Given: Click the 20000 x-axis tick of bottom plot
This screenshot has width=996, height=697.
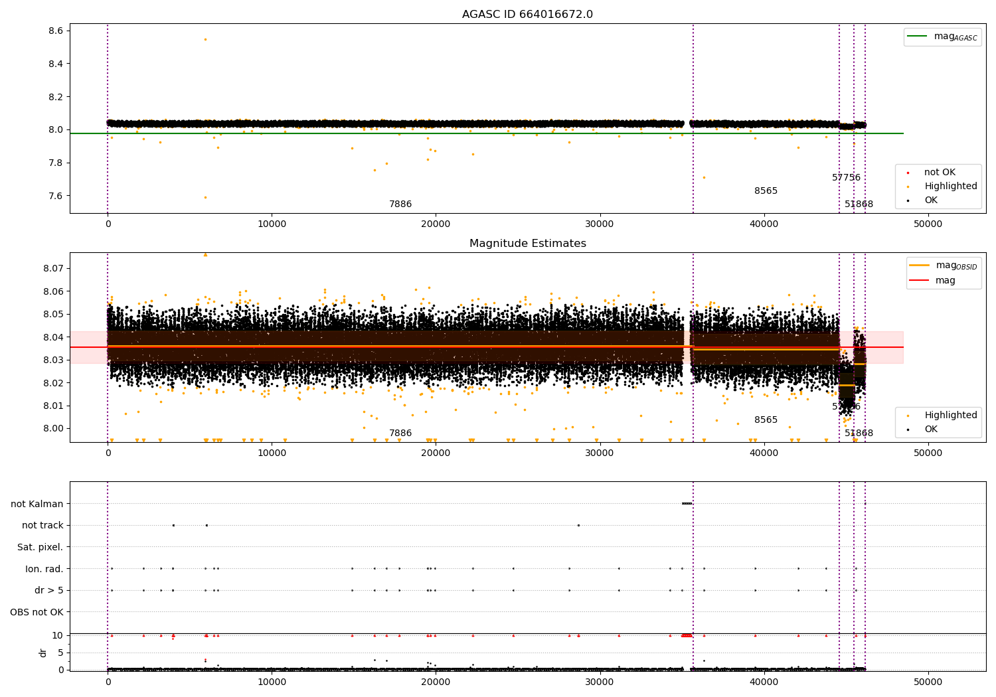Looking at the screenshot, I should point(436,682).
